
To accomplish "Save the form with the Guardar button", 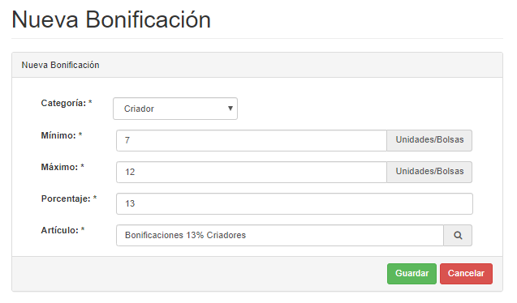I will [x=411, y=274].
